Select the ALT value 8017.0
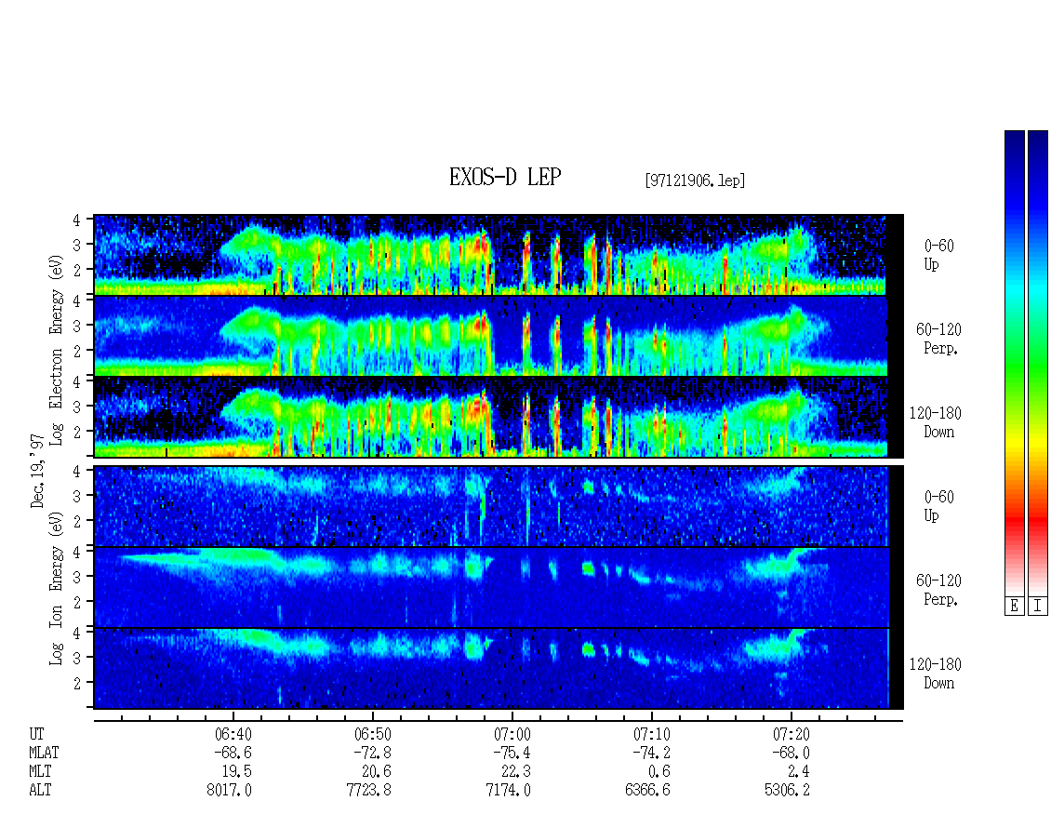Image resolution: width=1051 pixels, height=814 pixels. 229,791
